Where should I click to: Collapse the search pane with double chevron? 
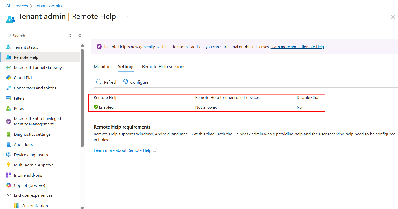point(79,36)
